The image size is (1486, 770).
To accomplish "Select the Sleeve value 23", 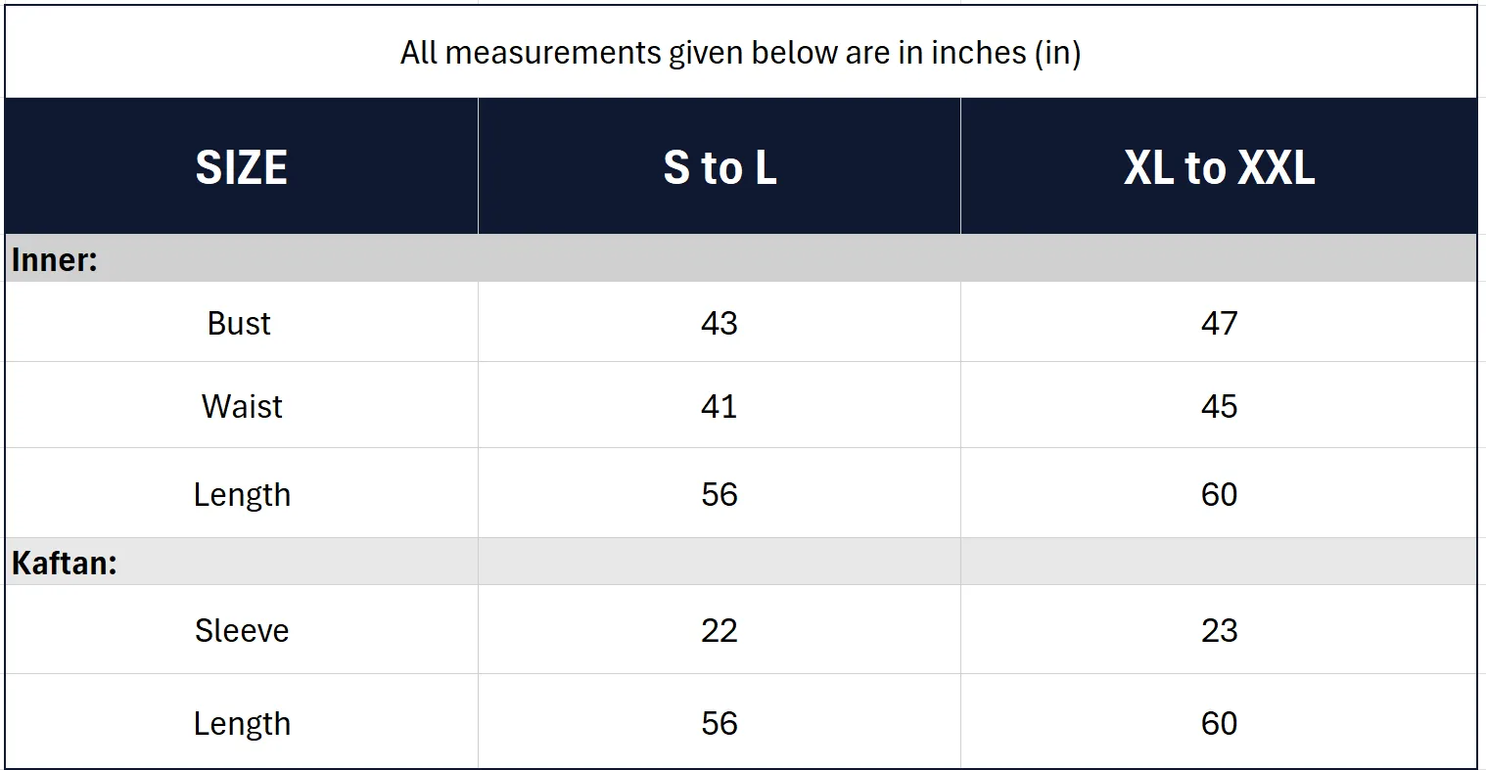I will coord(1219,630).
